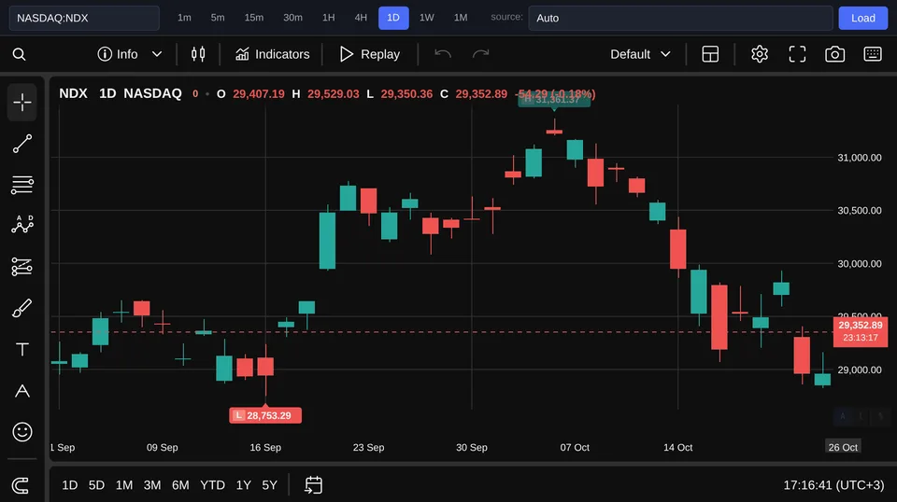
Task: Switch to 15m timeframe
Action: click(254, 18)
